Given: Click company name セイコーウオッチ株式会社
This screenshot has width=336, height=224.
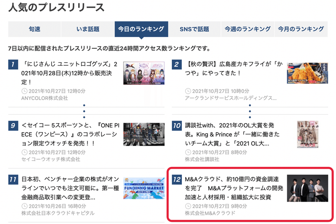Looking at the screenshot, I should pos(51,159).
